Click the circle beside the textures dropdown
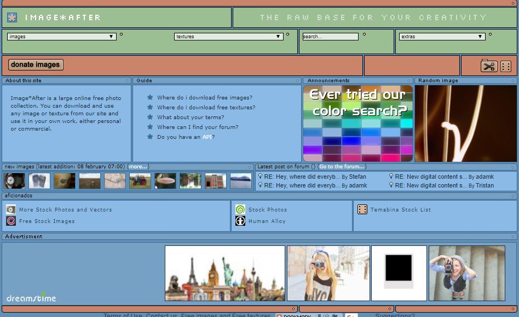The width and height of the screenshot is (519, 317). click(287, 34)
